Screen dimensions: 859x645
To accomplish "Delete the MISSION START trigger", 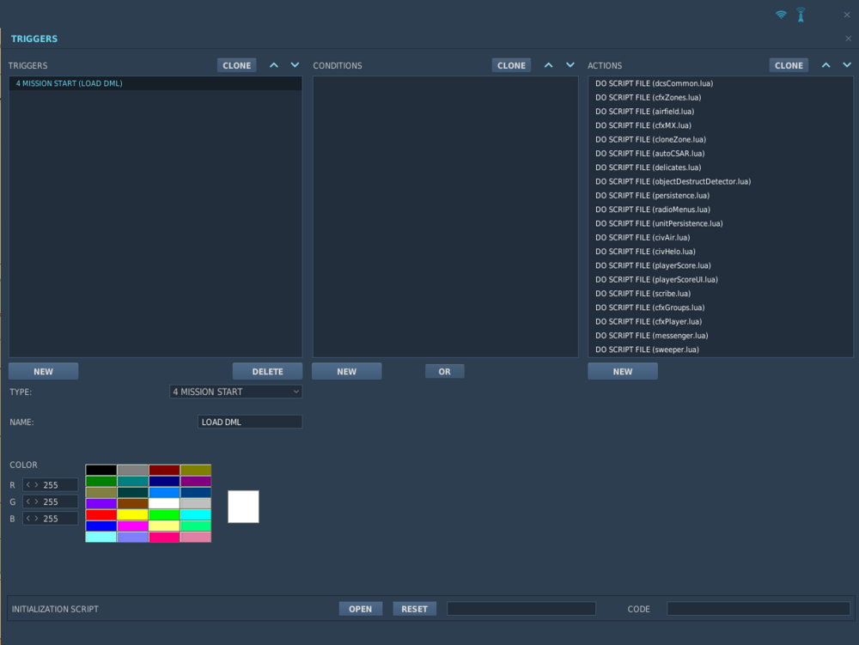I will pos(267,370).
